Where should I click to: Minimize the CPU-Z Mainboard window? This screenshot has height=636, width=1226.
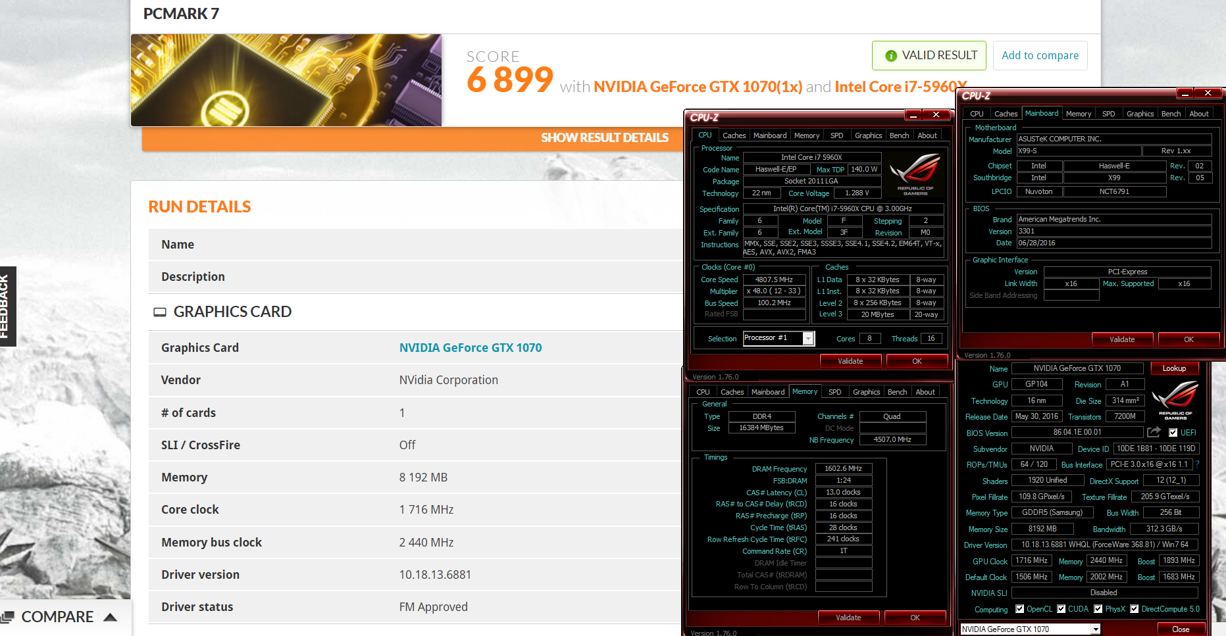1185,93
